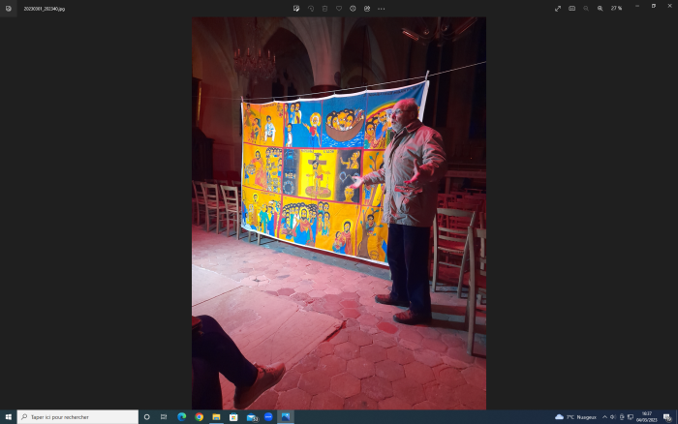Launch Microsoft Edge from the taskbar
The width and height of the screenshot is (678, 424).
click(x=182, y=416)
